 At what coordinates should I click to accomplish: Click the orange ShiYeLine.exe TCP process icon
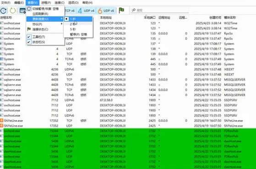2,120
